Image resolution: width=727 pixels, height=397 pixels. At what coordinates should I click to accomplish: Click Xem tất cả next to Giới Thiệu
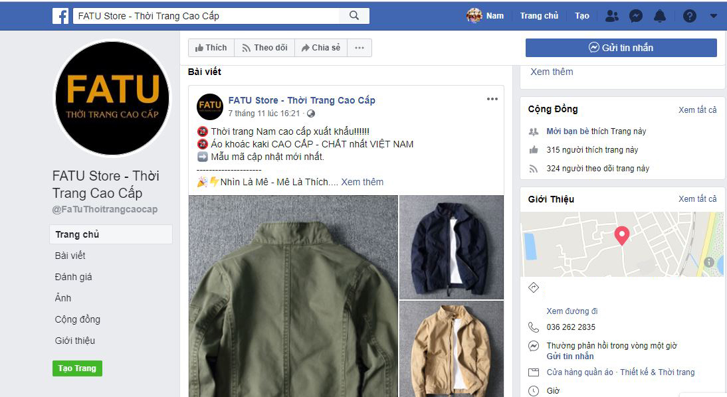(697, 198)
